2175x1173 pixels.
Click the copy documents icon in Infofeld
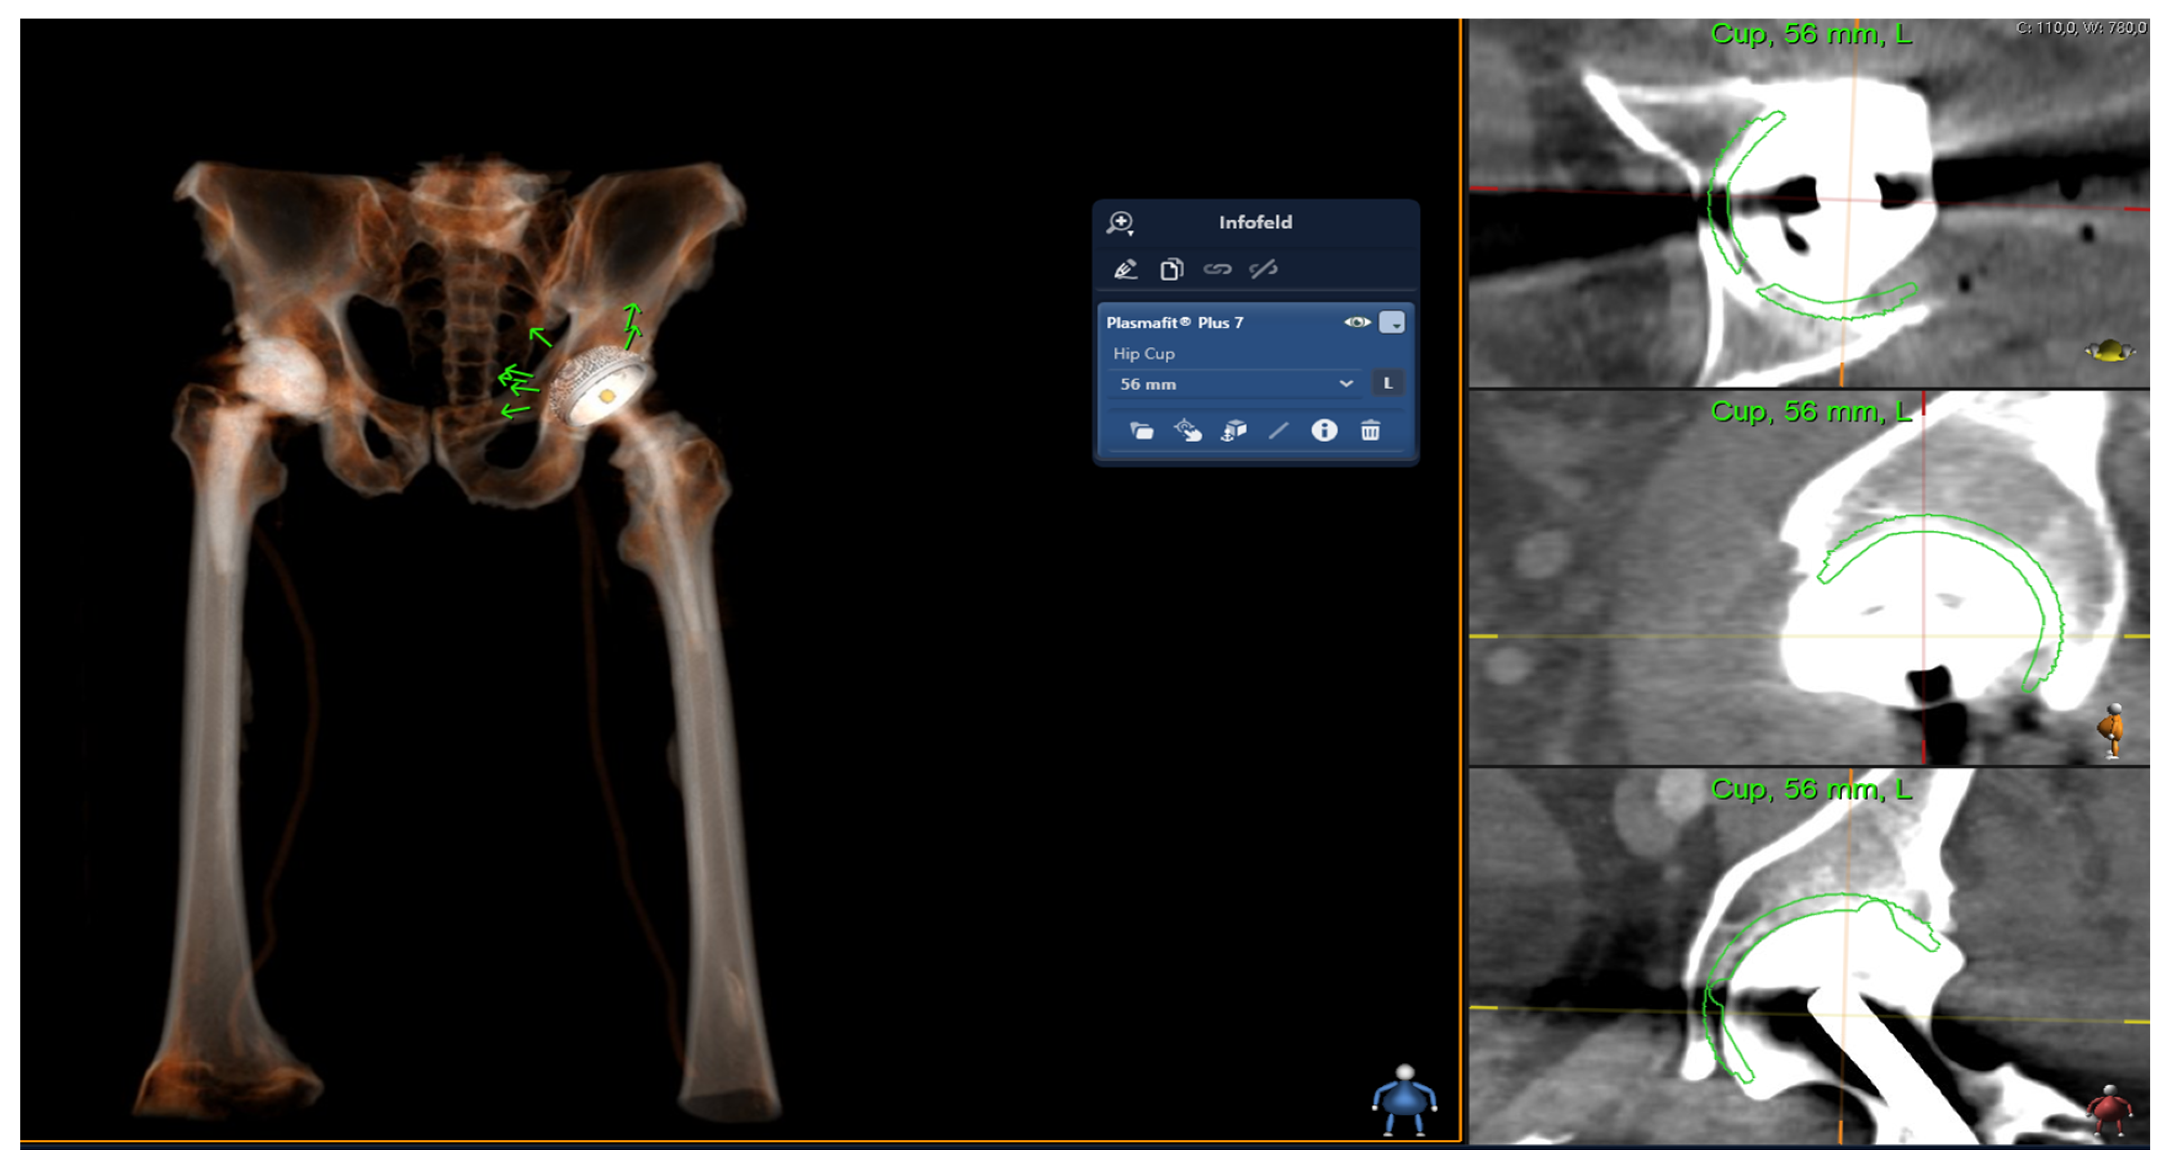coord(1171,269)
